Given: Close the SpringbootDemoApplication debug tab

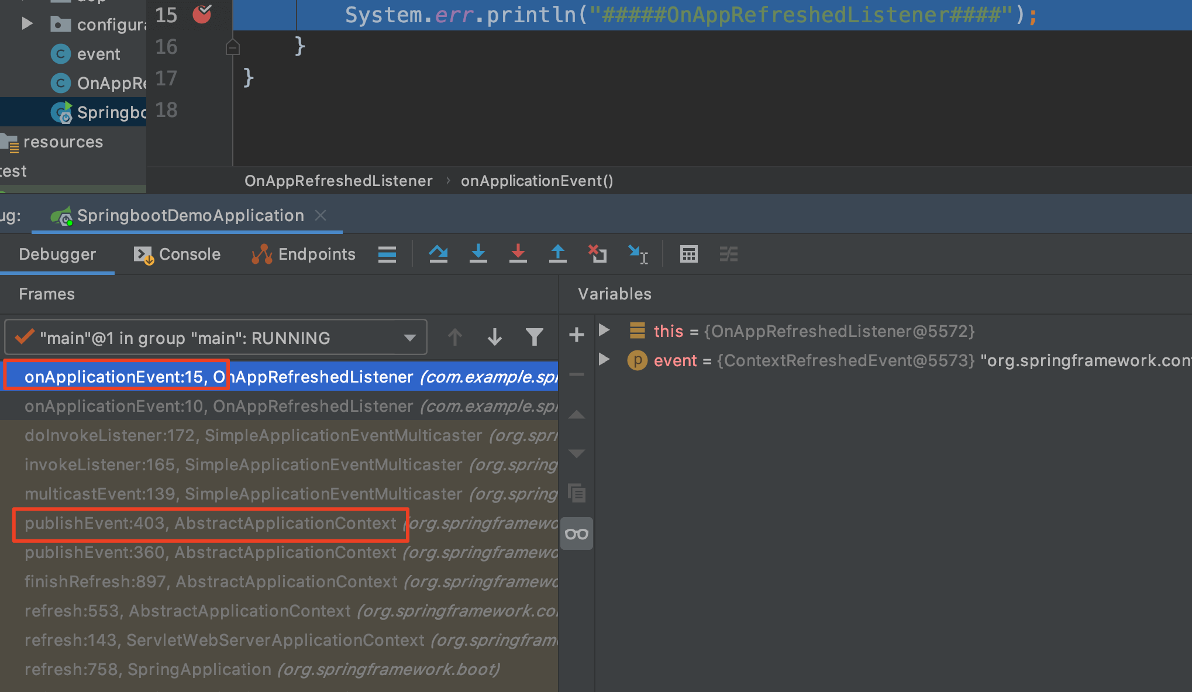Looking at the screenshot, I should 320,215.
